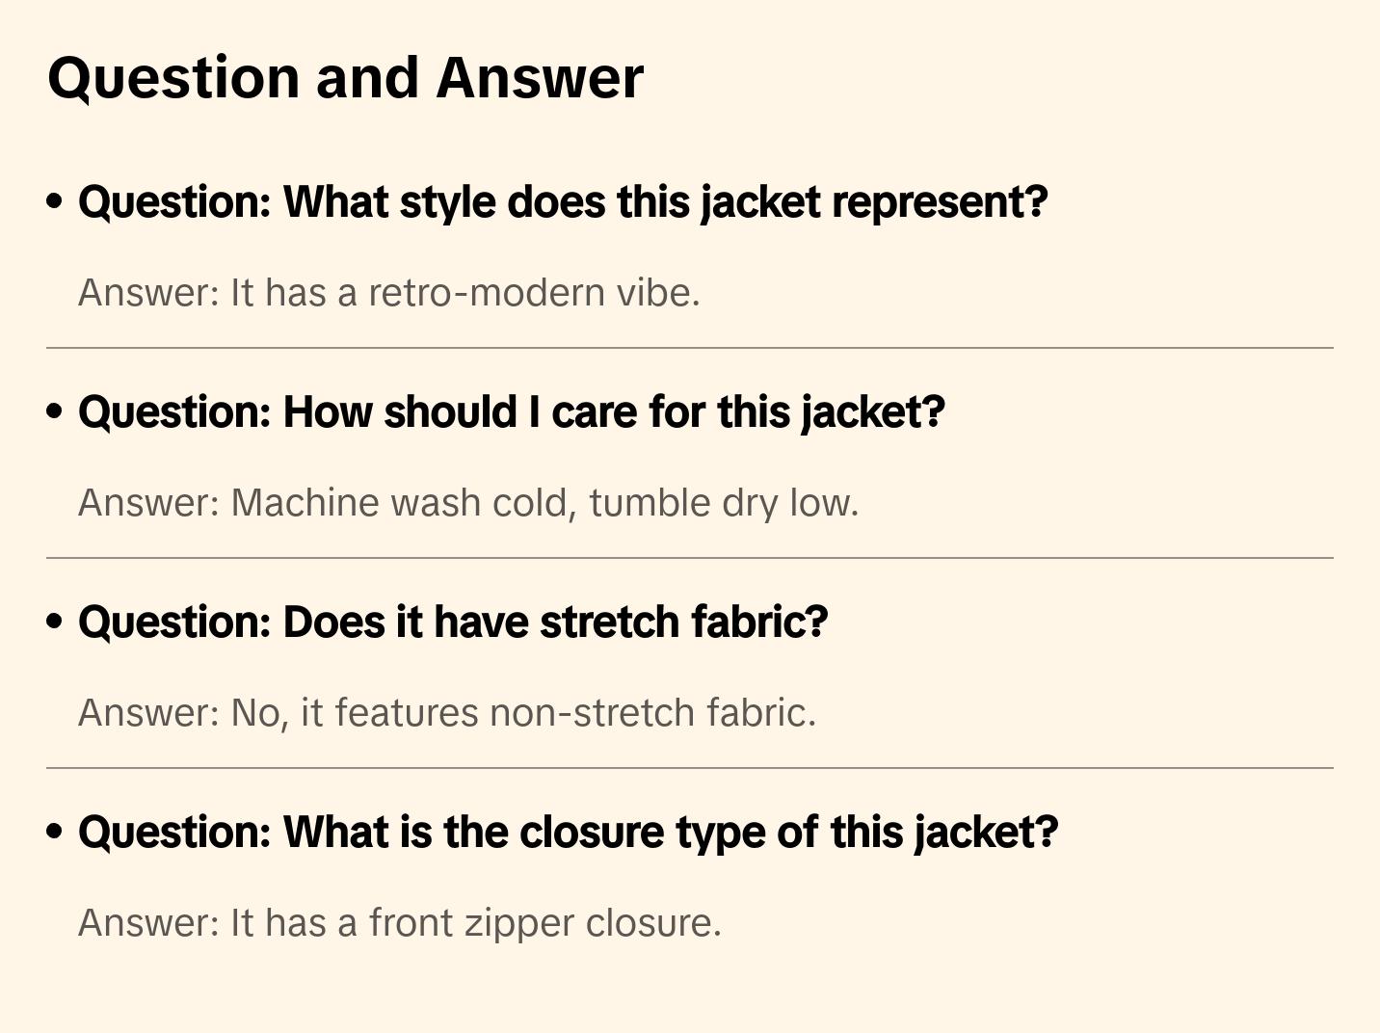1380x1033 pixels.
Task: Click the "Question and Answer" heading
Action: pyautogui.click(x=345, y=78)
